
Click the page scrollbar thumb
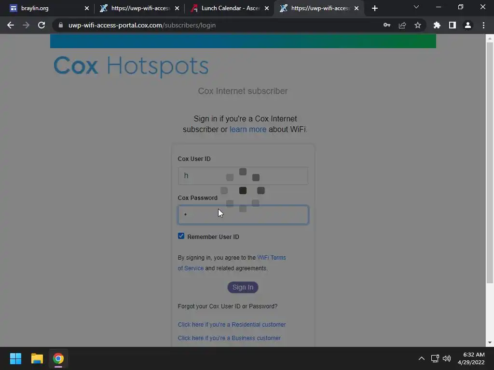[490, 163]
